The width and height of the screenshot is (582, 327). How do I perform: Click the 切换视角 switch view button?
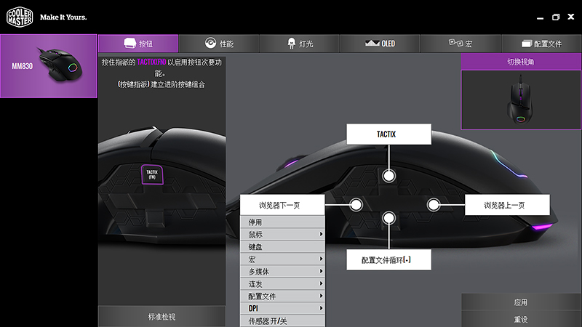click(521, 62)
